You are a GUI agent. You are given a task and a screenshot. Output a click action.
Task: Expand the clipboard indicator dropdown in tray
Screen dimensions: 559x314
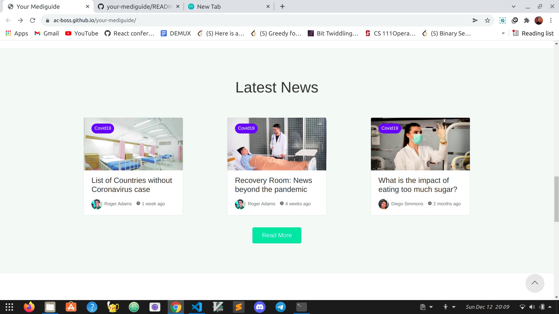pos(431,307)
